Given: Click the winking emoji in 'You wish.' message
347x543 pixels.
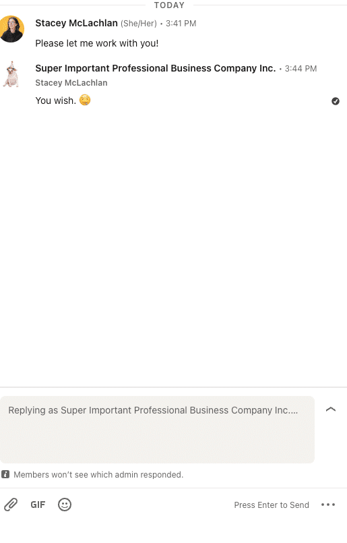Looking at the screenshot, I should 85,101.
